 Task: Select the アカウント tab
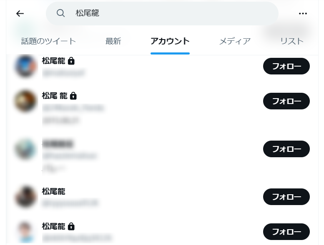170,41
